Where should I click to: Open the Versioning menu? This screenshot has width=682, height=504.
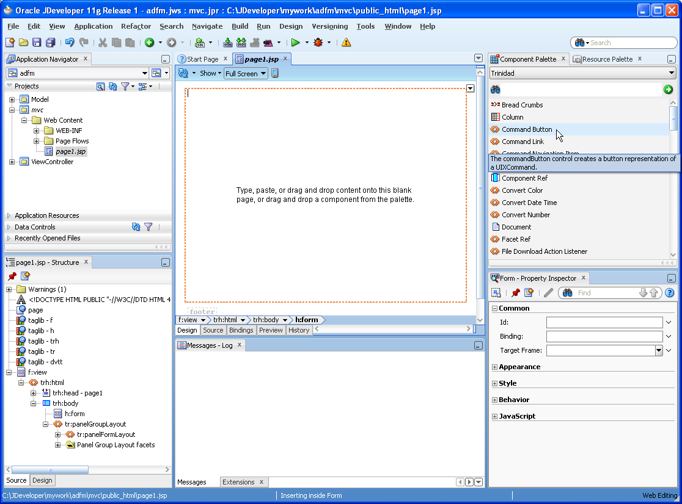coord(329,26)
